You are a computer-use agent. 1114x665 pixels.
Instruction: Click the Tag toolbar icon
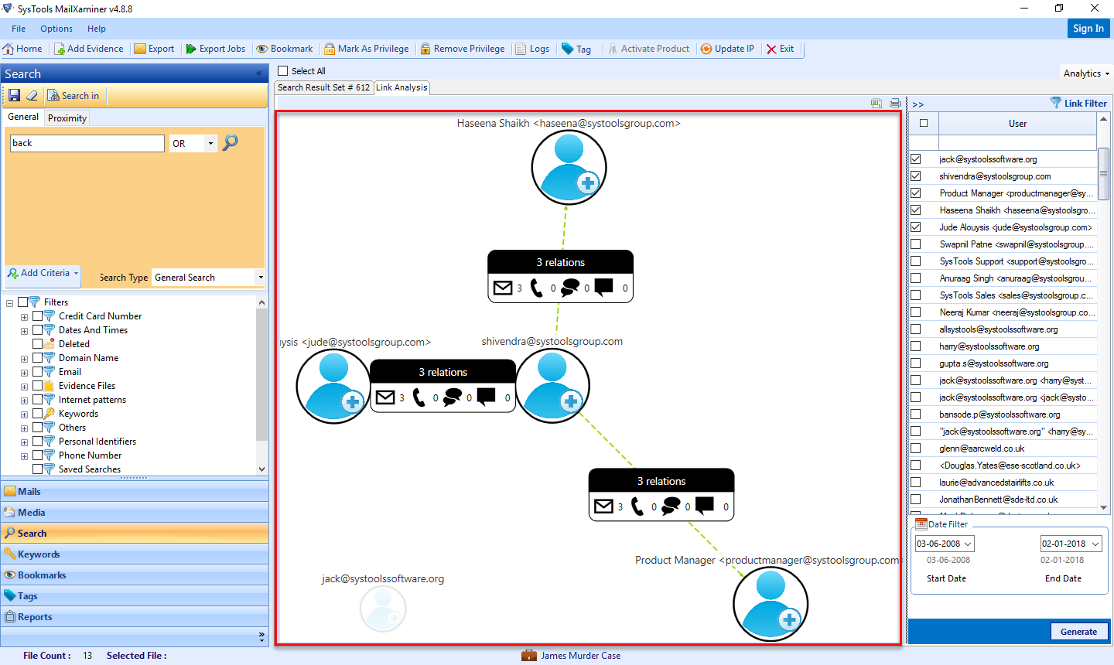click(568, 49)
